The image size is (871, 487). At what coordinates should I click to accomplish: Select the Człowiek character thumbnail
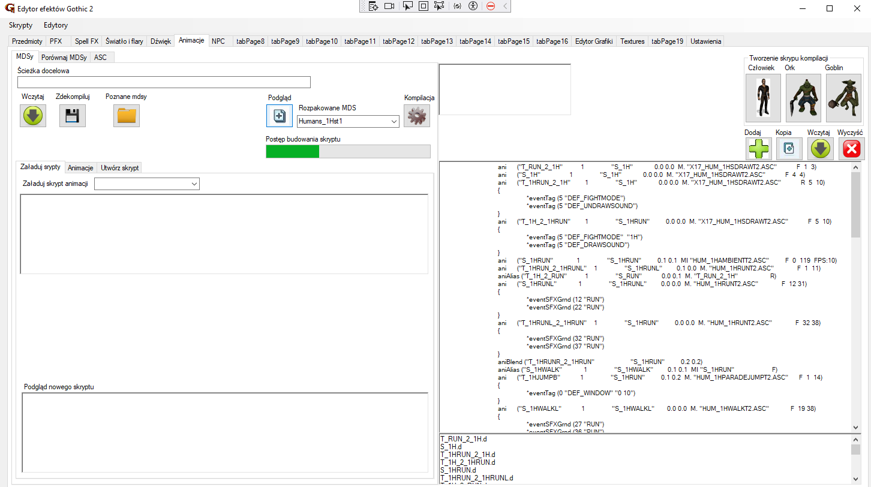pyautogui.click(x=762, y=98)
